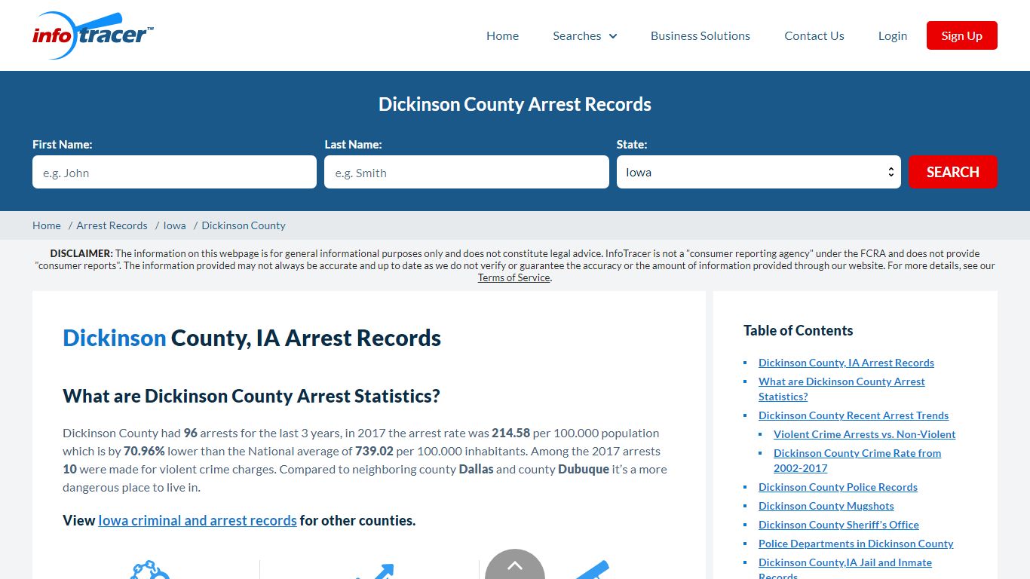Jump to Dickinson County,IA Jail and Inmate Records
The width and height of the screenshot is (1030, 579).
tap(845, 569)
